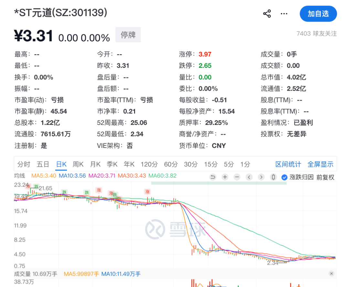
Task: Show the 120分 interval chart
Action: pyautogui.click(x=149, y=164)
